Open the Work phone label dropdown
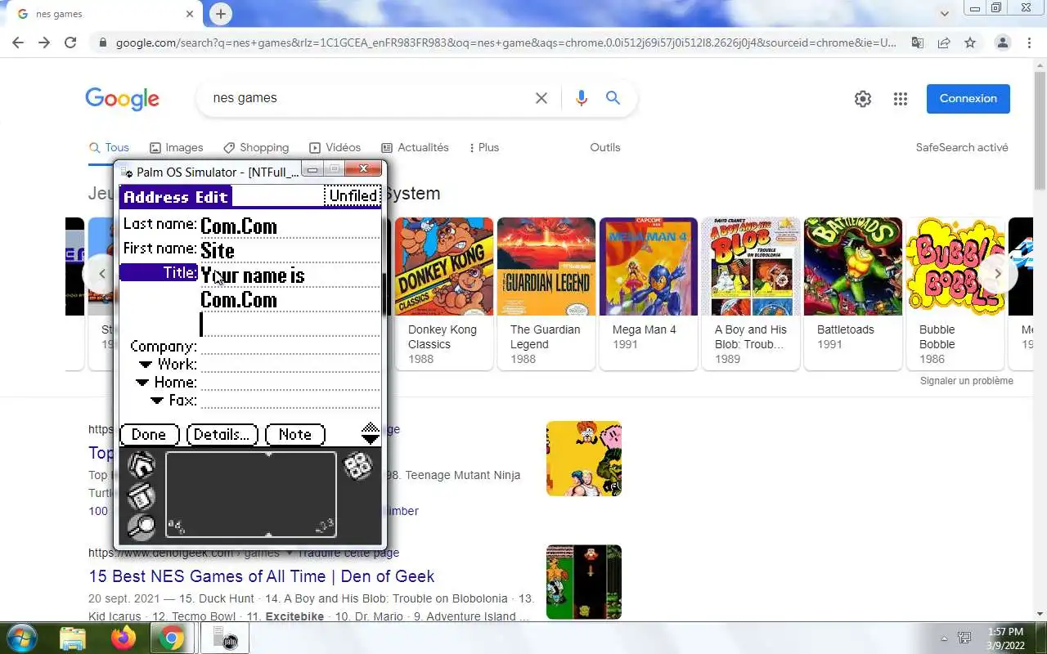Image resolution: width=1047 pixels, height=654 pixels. (167, 365)
